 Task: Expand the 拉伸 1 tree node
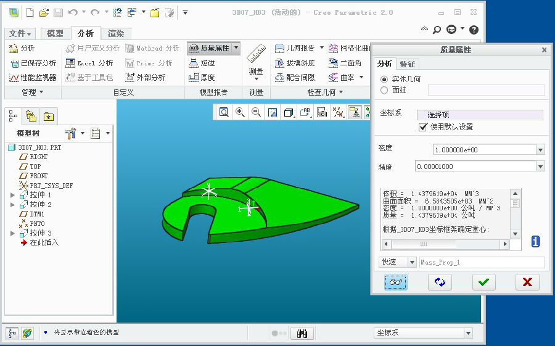(x=12, y=195)
